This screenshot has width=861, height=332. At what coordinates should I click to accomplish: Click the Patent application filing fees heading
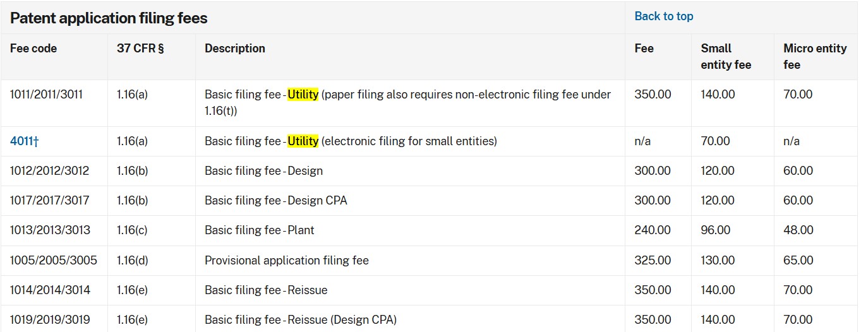click(x=109, y=18)
